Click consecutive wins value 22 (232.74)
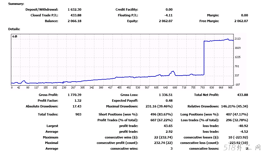Viewport: 262px width, 154px height. click(x=163, y=137)
